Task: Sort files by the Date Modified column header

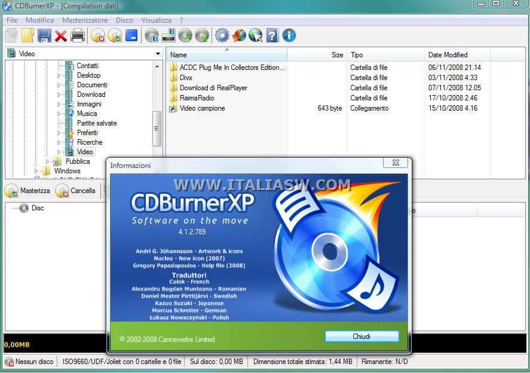Action: pos(457,55)
